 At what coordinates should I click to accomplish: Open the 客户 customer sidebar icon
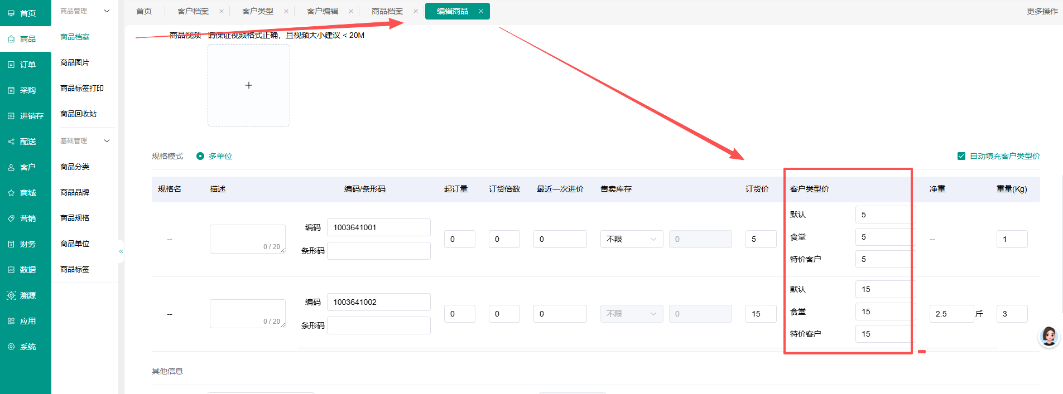tap(11, 167)
